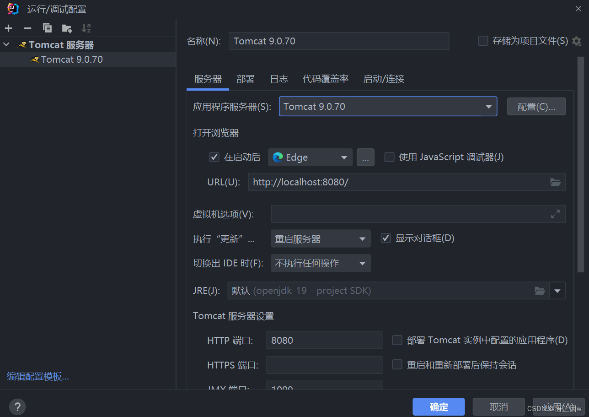Enable 部署 Tomcat 实例中配置的应用程序 checkbox
Image resolution: width=589 pixels, height=417 pixels.
click(x=397, y=340)
